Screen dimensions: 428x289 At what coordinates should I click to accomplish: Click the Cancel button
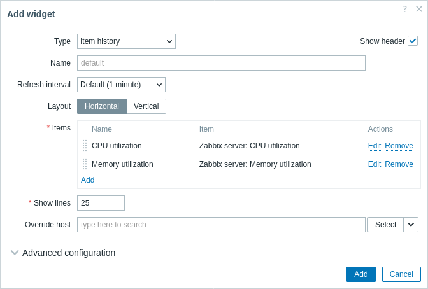coord(401,274)
